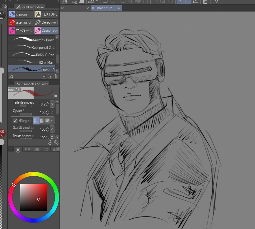Open the color slider tab
Viewport: 255px width, 229px height.
46,150
